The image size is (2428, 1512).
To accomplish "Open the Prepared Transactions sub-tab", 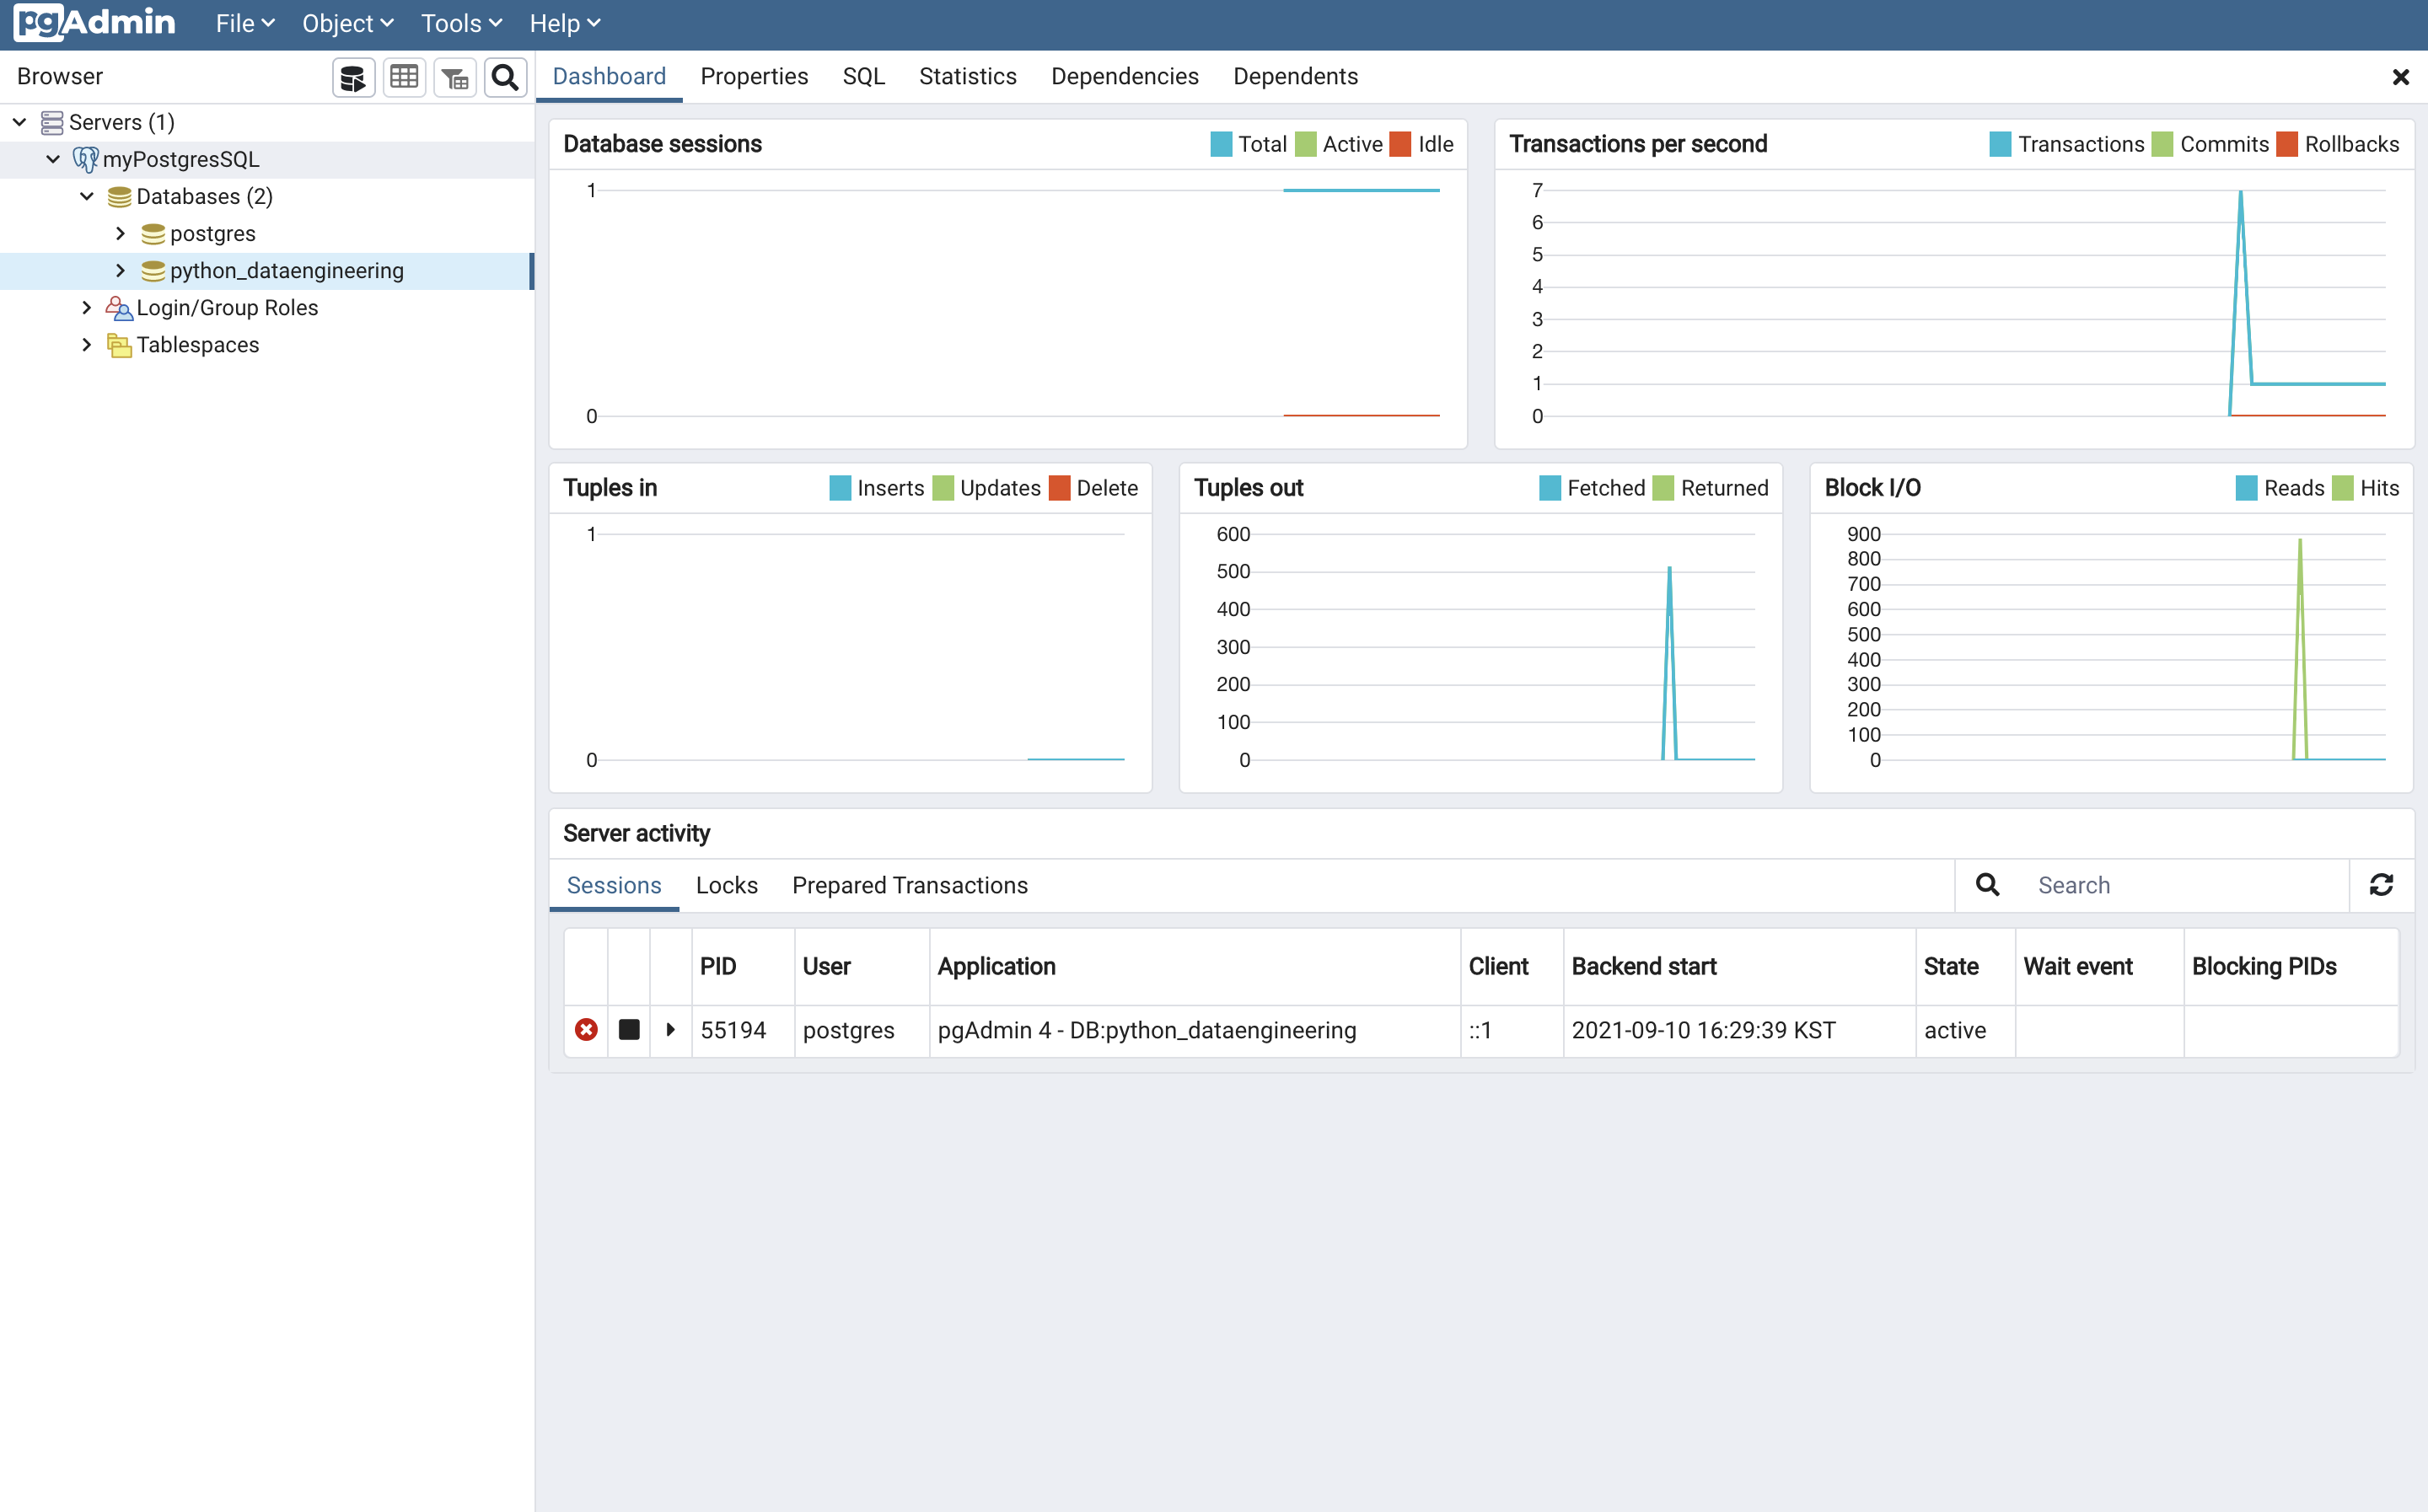I will coord(910,885).
